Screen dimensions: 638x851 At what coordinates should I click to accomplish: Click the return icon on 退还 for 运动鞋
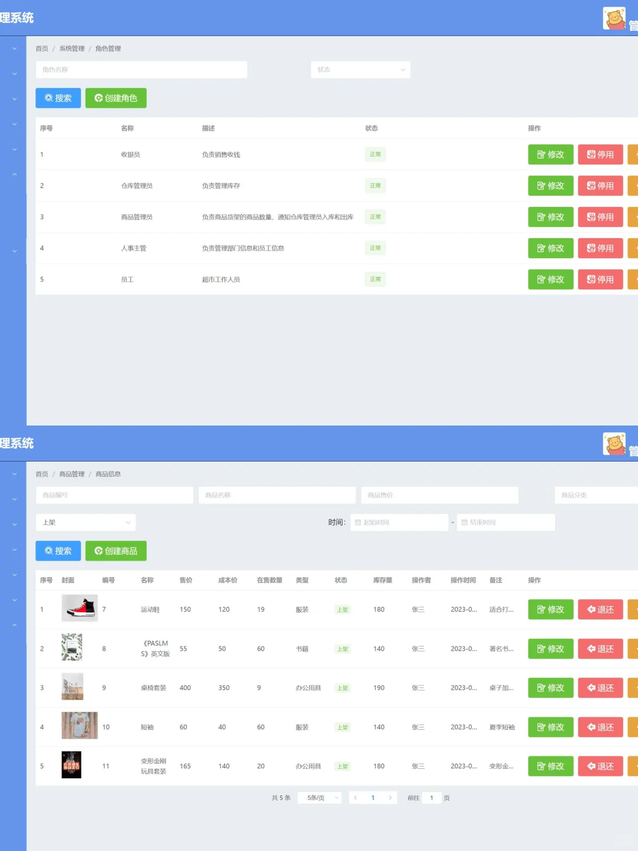coord(591,609)
